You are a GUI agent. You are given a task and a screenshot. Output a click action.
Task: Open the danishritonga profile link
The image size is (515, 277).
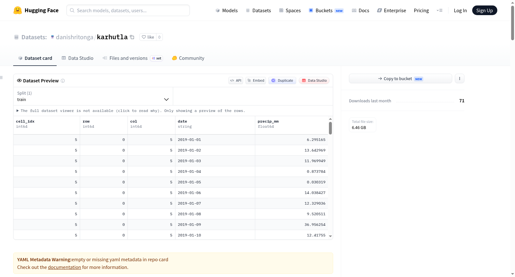[75, 37]
